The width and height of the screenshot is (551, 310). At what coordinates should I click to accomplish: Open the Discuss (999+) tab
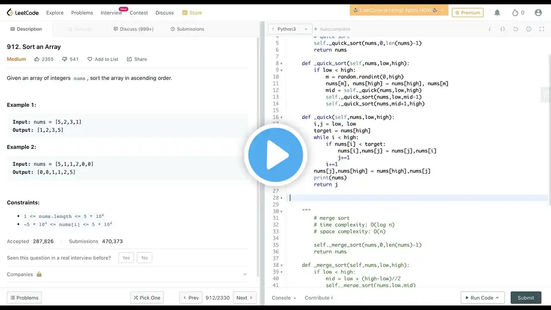pyautogui.click(x=133, y=29)
